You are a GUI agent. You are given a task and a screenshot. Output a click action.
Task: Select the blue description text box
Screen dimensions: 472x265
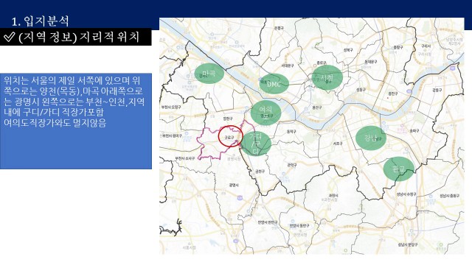[x=75, y=121]
